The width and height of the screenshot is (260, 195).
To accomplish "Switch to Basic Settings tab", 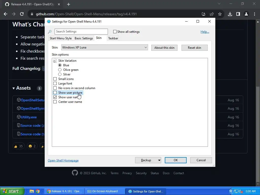I will coord(84,38).
